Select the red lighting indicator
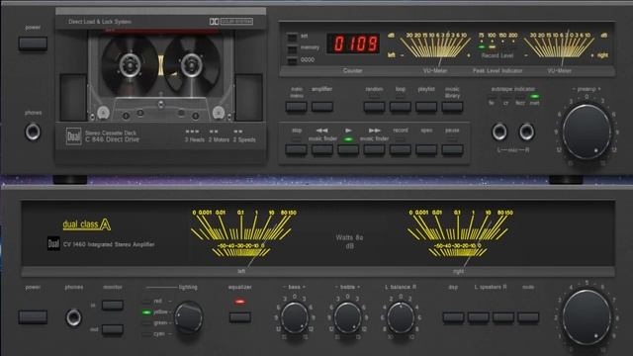The image size is (633, 356). tap(147, 301)
